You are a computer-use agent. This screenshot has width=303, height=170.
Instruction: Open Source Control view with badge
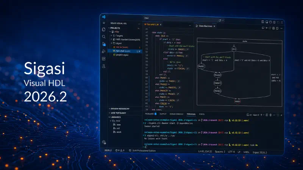point(104,44)
